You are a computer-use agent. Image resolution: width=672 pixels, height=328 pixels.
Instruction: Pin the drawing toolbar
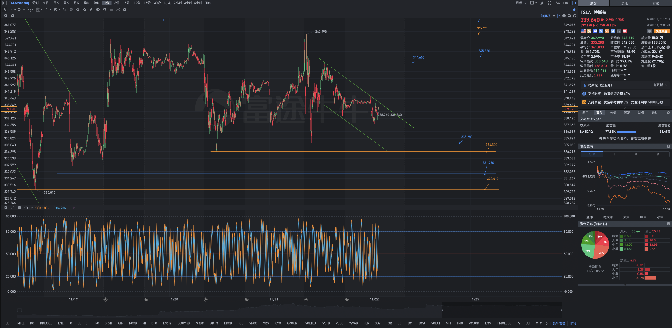[x=574, y=10]
